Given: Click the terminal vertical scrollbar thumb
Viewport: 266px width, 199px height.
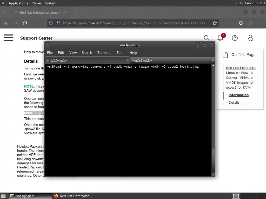Looking at the screenshot, I should click(213, 160).
